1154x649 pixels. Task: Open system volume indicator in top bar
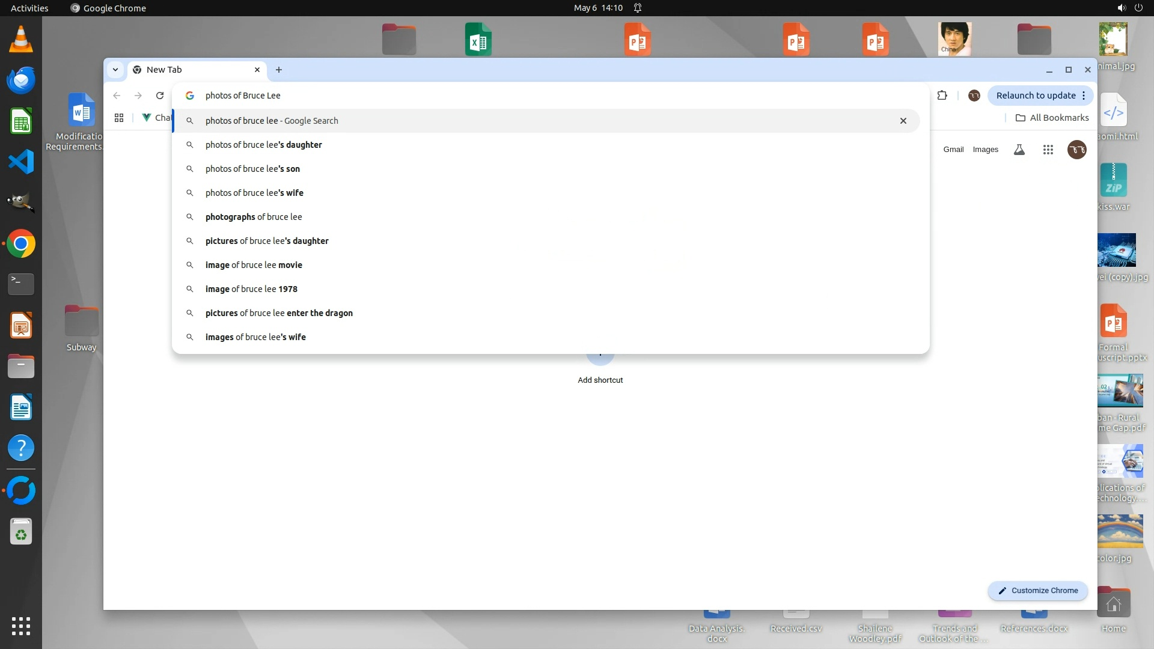point(1121,8)
